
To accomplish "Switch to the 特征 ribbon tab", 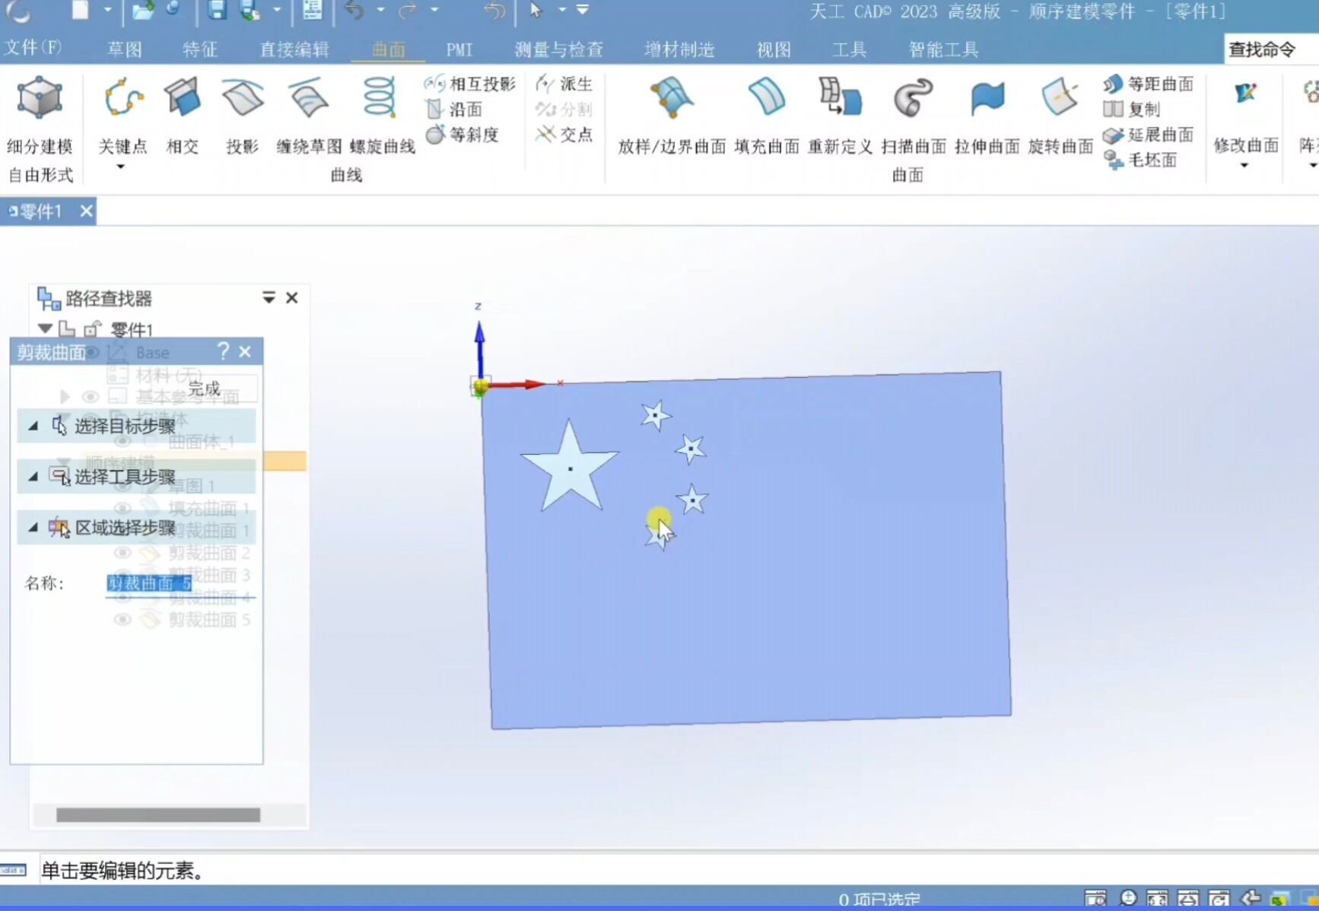I will (x=200, y=49).
